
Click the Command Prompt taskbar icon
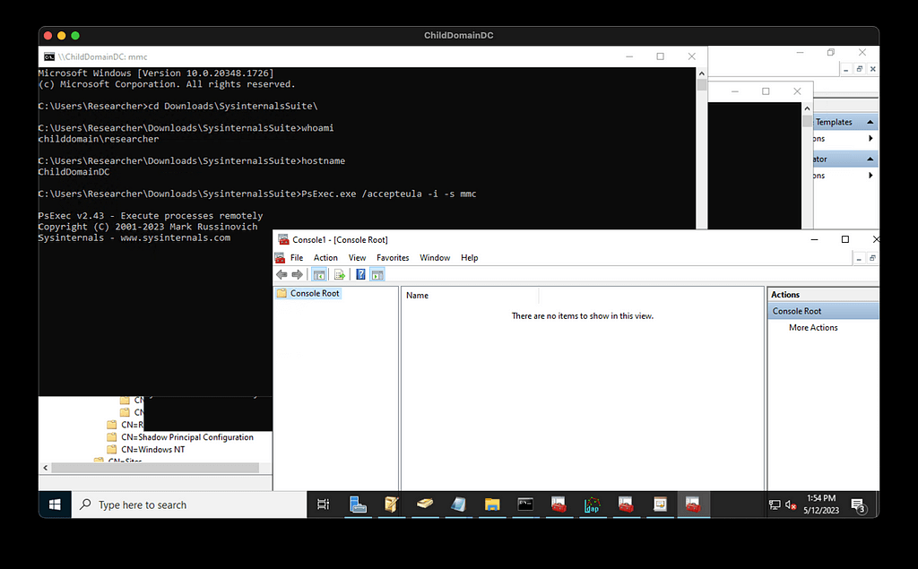pos(525,504)
